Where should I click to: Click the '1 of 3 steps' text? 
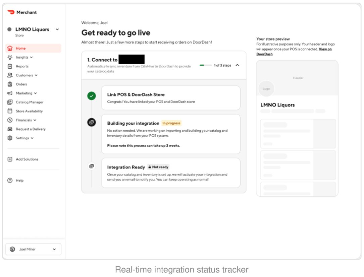coord(222,65)
